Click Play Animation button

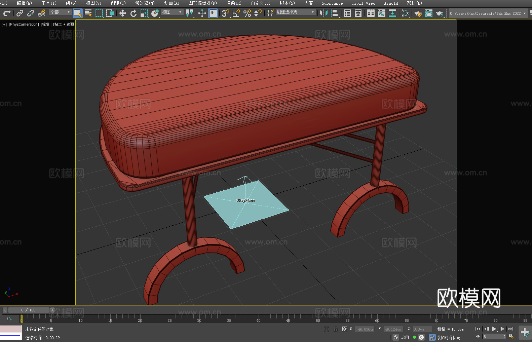tap(494, 329)
